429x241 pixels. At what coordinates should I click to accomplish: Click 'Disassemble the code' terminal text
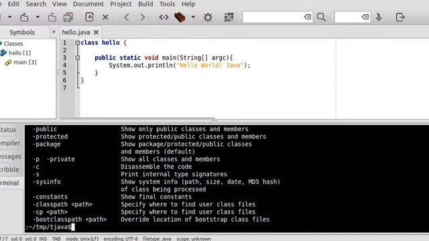tap(156, 167)
